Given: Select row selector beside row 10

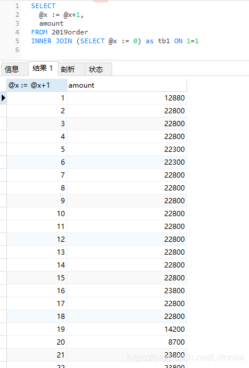Looking at the screenshot, I should pos(4,214).
